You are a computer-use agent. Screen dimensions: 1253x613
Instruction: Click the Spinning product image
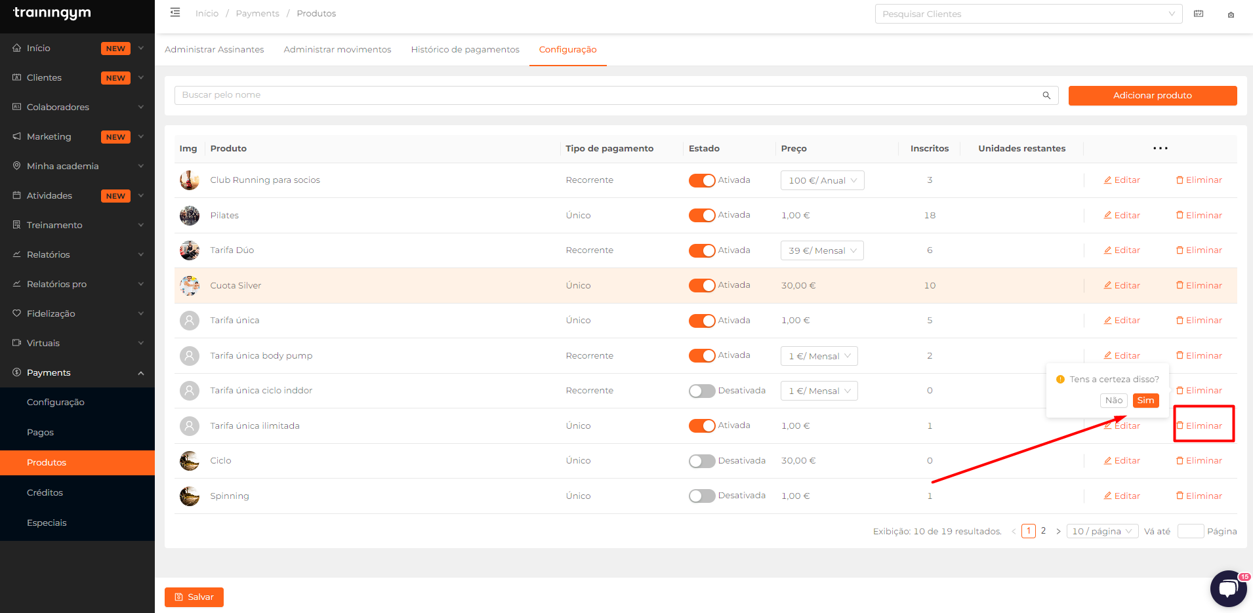coord(190,496)
